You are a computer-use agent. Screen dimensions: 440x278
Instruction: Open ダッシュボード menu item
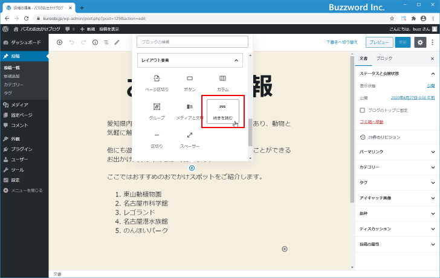[x=24, y=42]
